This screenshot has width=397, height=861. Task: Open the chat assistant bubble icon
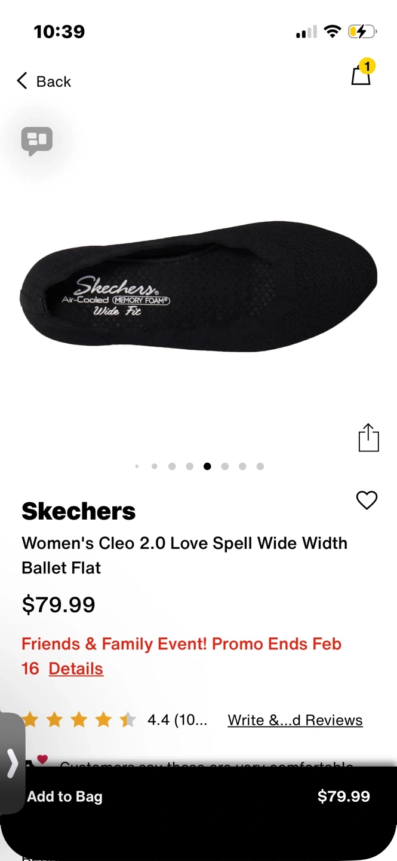click(x=37, y=142)
